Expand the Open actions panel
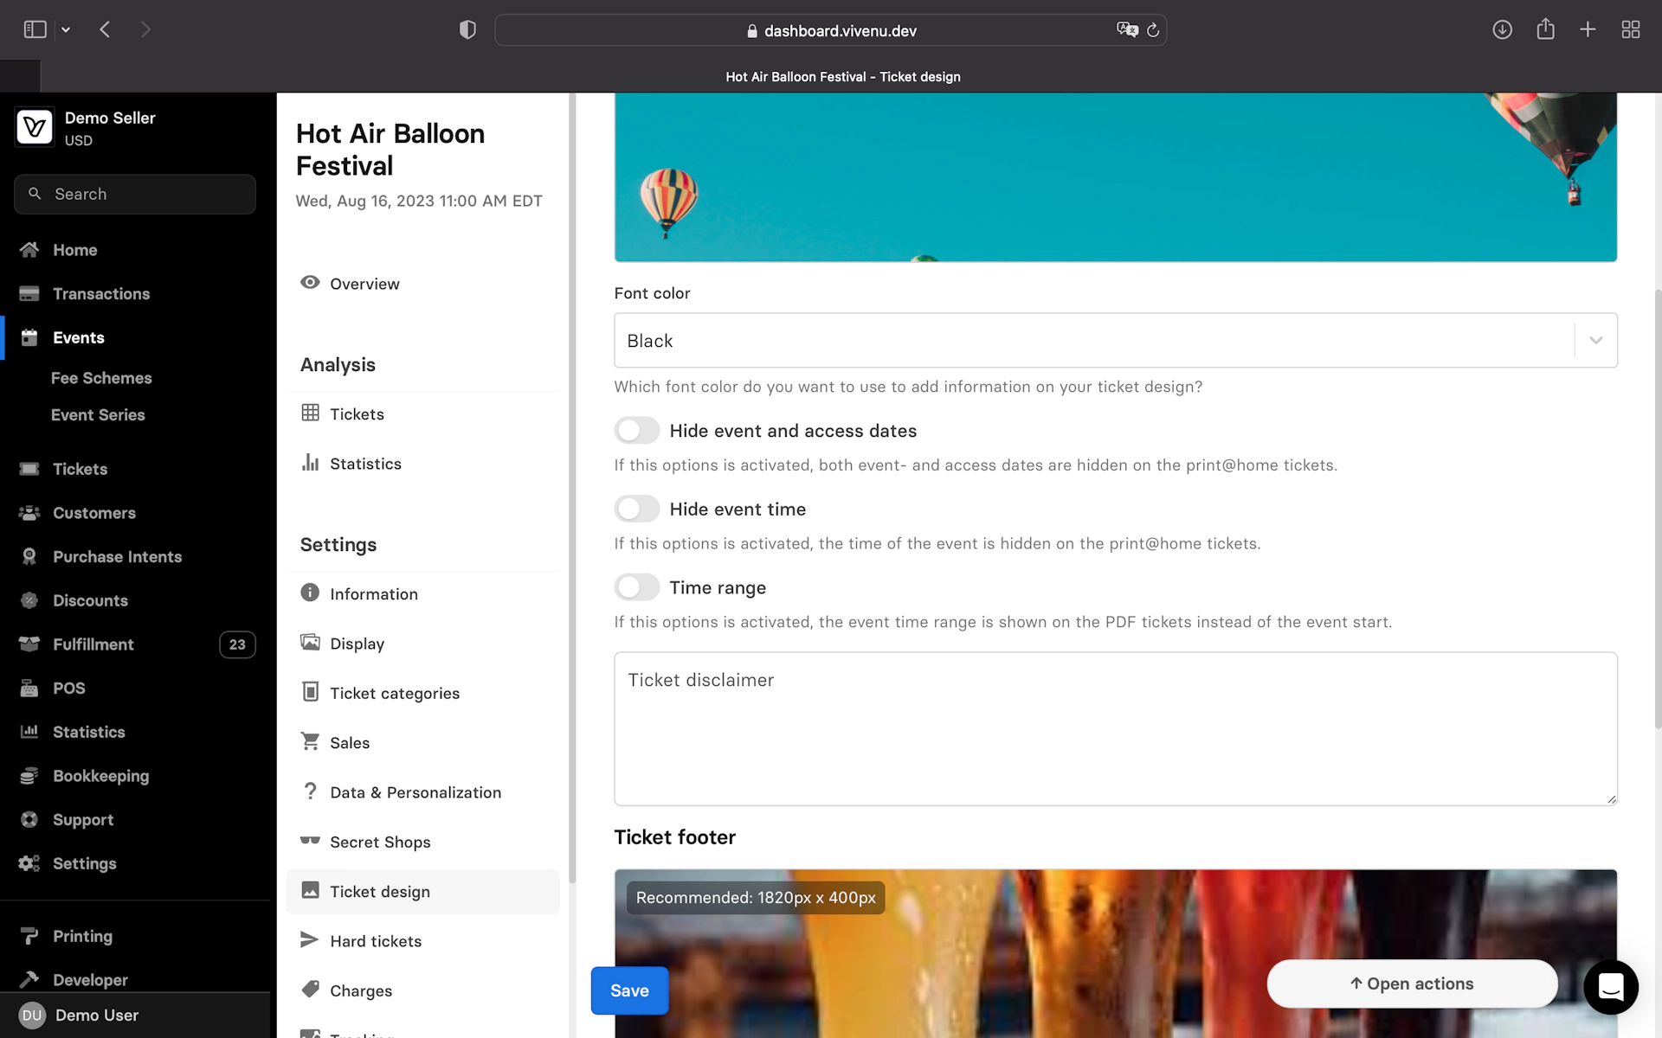This screenshot has width=1662, height=1038. (x=1412, y=984)
